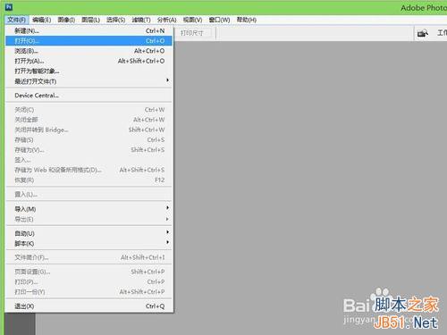Image resolution: width=447 pixels, height=335 pixels.
Task: Open the 选择(S) menu
Action: (x=115, y=20)
